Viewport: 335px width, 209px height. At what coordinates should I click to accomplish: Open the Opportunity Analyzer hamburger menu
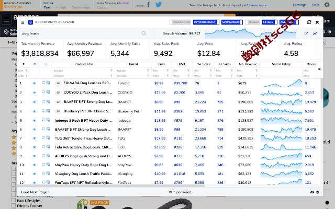(23, 22)
